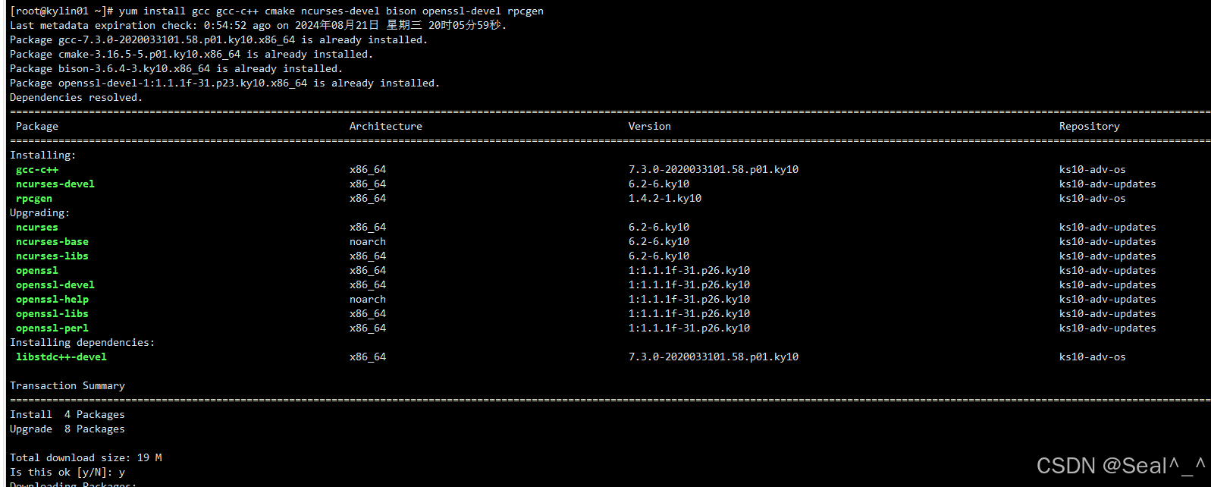1211x487 pixels.
Task: Click the cmake-3.16.5 already installed line
Action: point(192,55)
